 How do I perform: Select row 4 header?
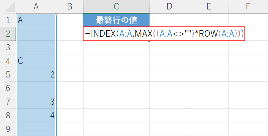8,61
